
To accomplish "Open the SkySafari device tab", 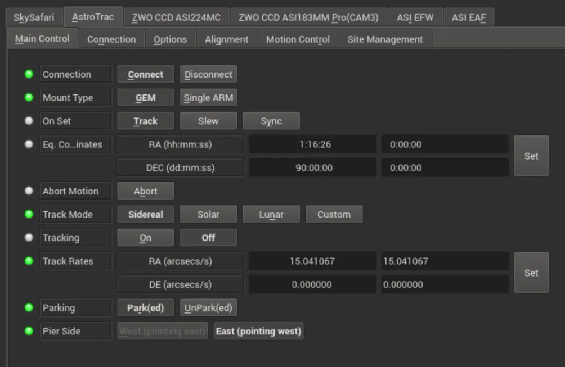I will [x=34, y=17].
